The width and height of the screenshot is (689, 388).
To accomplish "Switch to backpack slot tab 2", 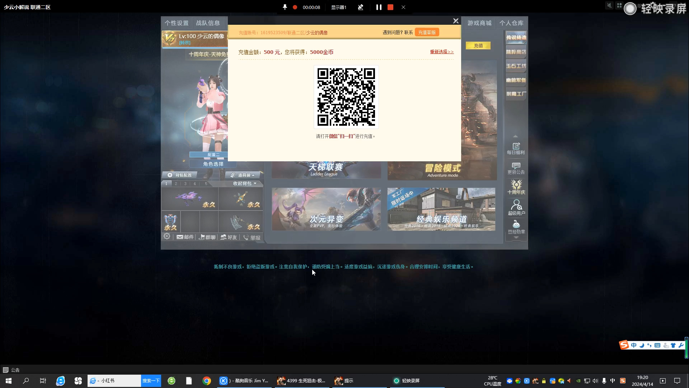I will pos(176,184).
